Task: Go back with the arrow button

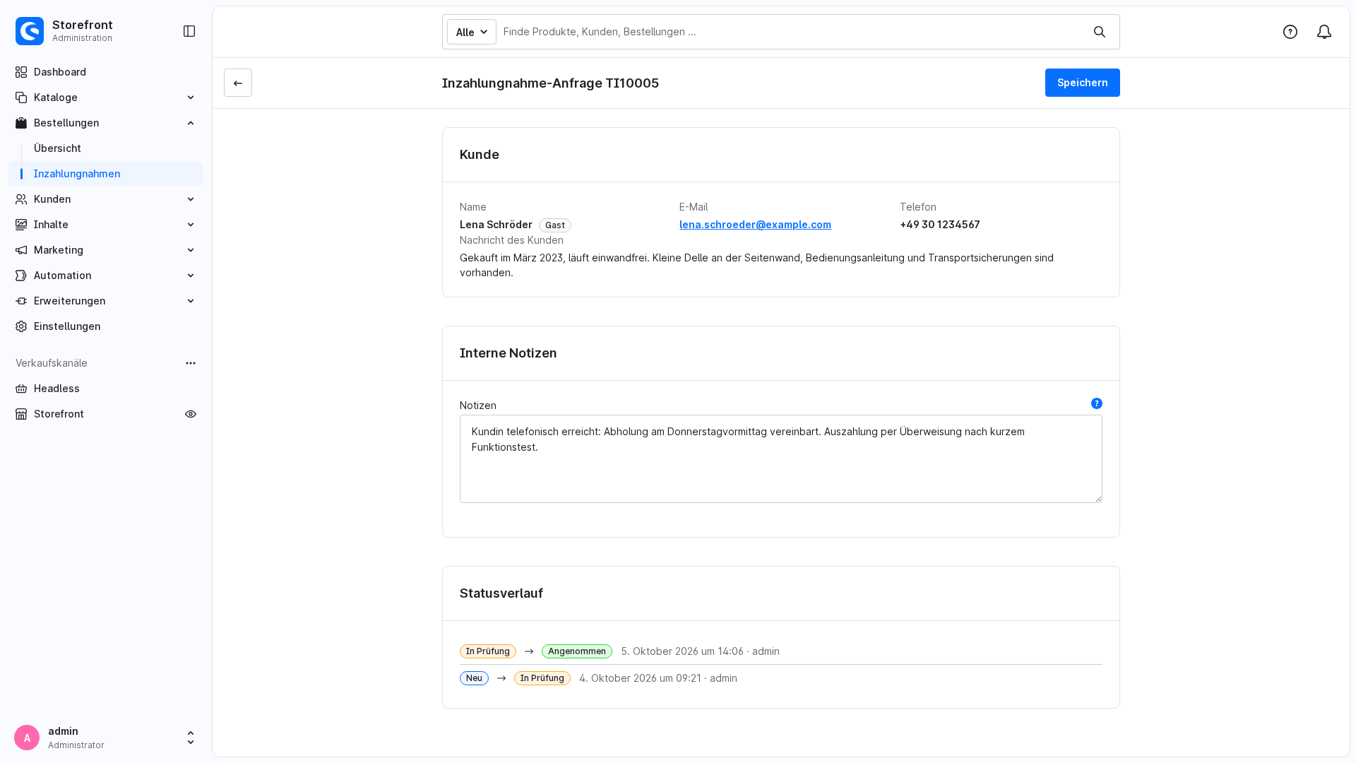Action: [x=238, y=83]
